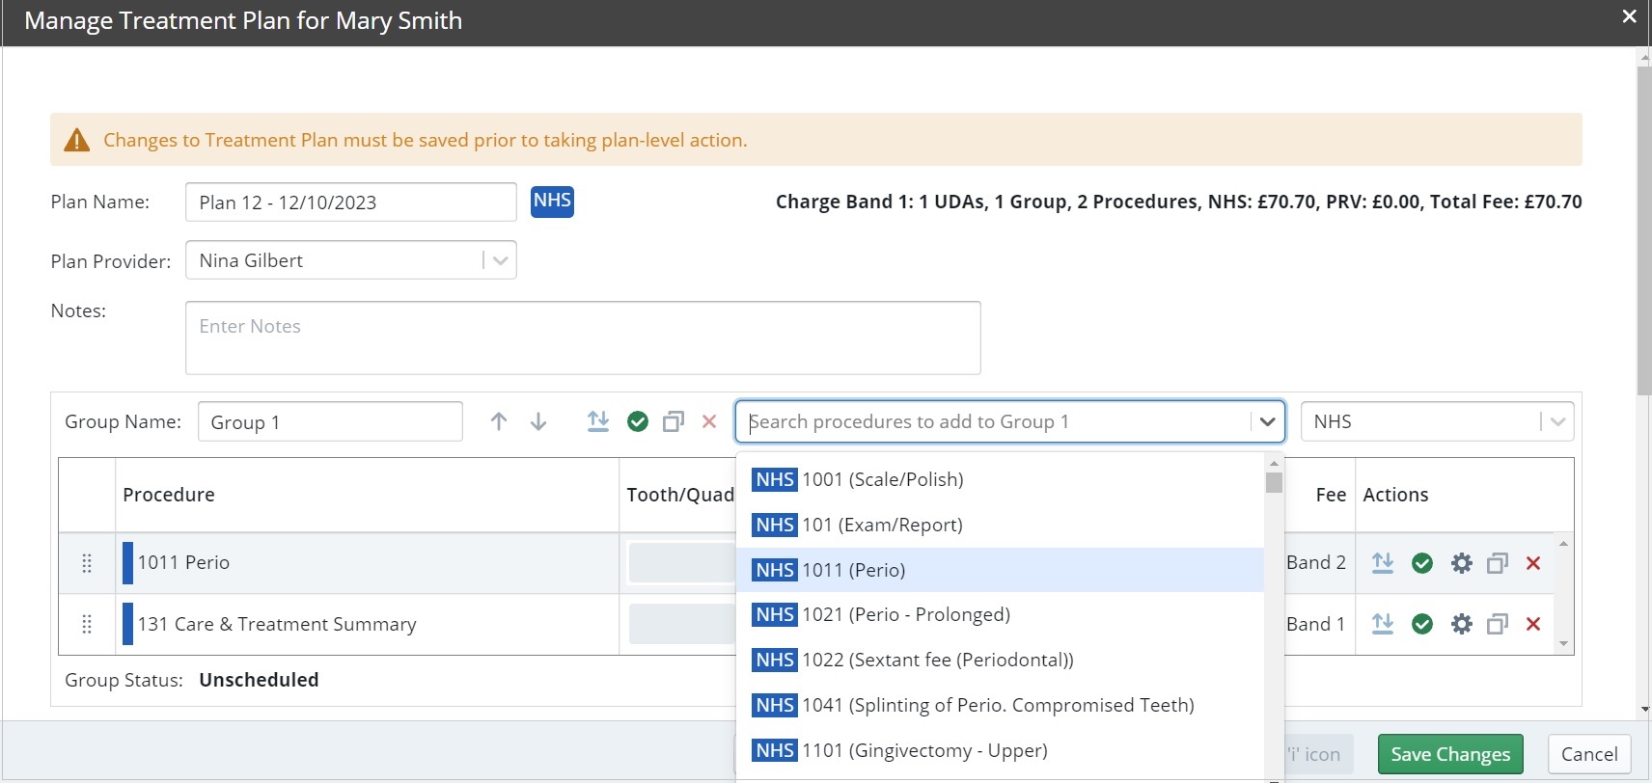Viewport: 1652px width, 783px height.
Task: Duplicate the 1011 Perio procedure
Action: [1498, 562]
